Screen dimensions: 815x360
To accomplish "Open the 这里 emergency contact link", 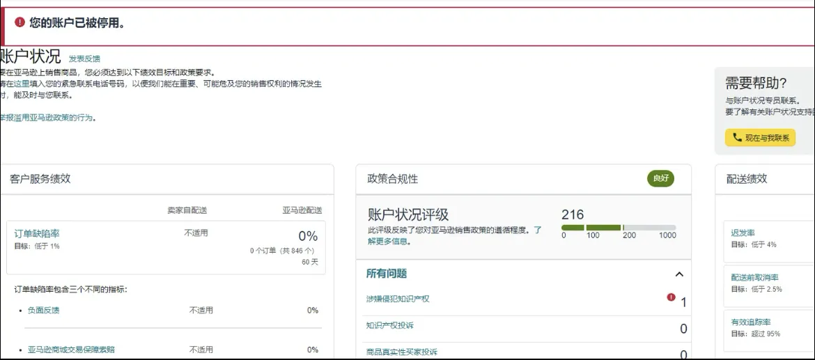I will [22, 84].
